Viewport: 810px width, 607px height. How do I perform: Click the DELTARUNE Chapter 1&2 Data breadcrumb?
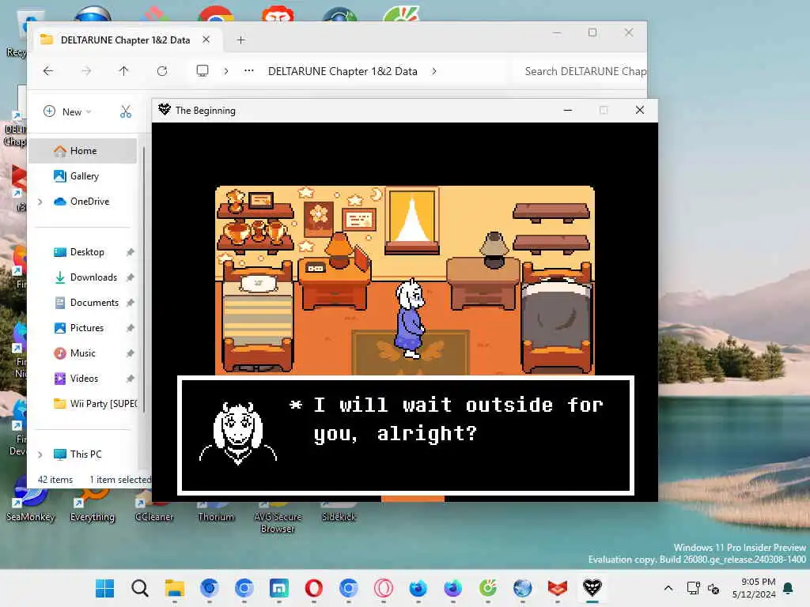coord(343,71)
